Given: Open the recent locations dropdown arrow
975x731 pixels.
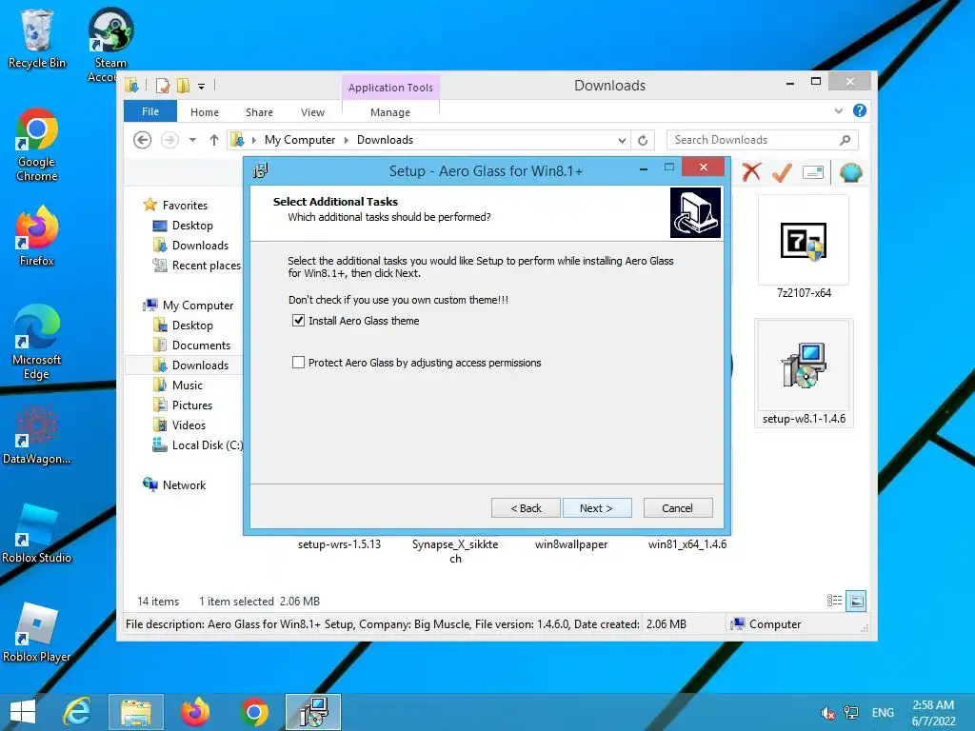Looking at the screenshot, I should point(192,140).
